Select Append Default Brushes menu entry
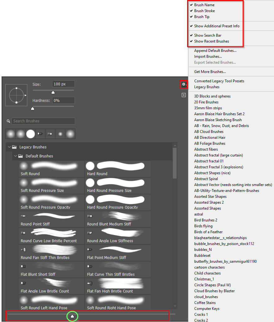Image resolution: width=274 pixels, height=322 pixels. click(x=215, y=50)
